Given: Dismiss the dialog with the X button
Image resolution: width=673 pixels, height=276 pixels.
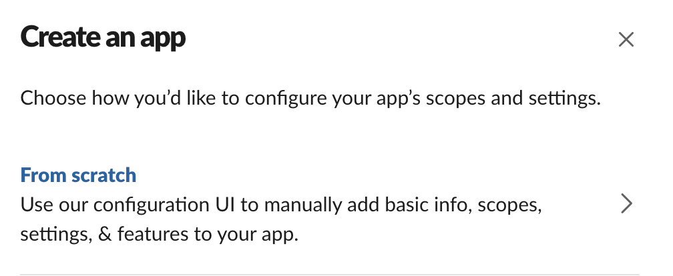Looking at the screenshot, I should coord(626,40).
